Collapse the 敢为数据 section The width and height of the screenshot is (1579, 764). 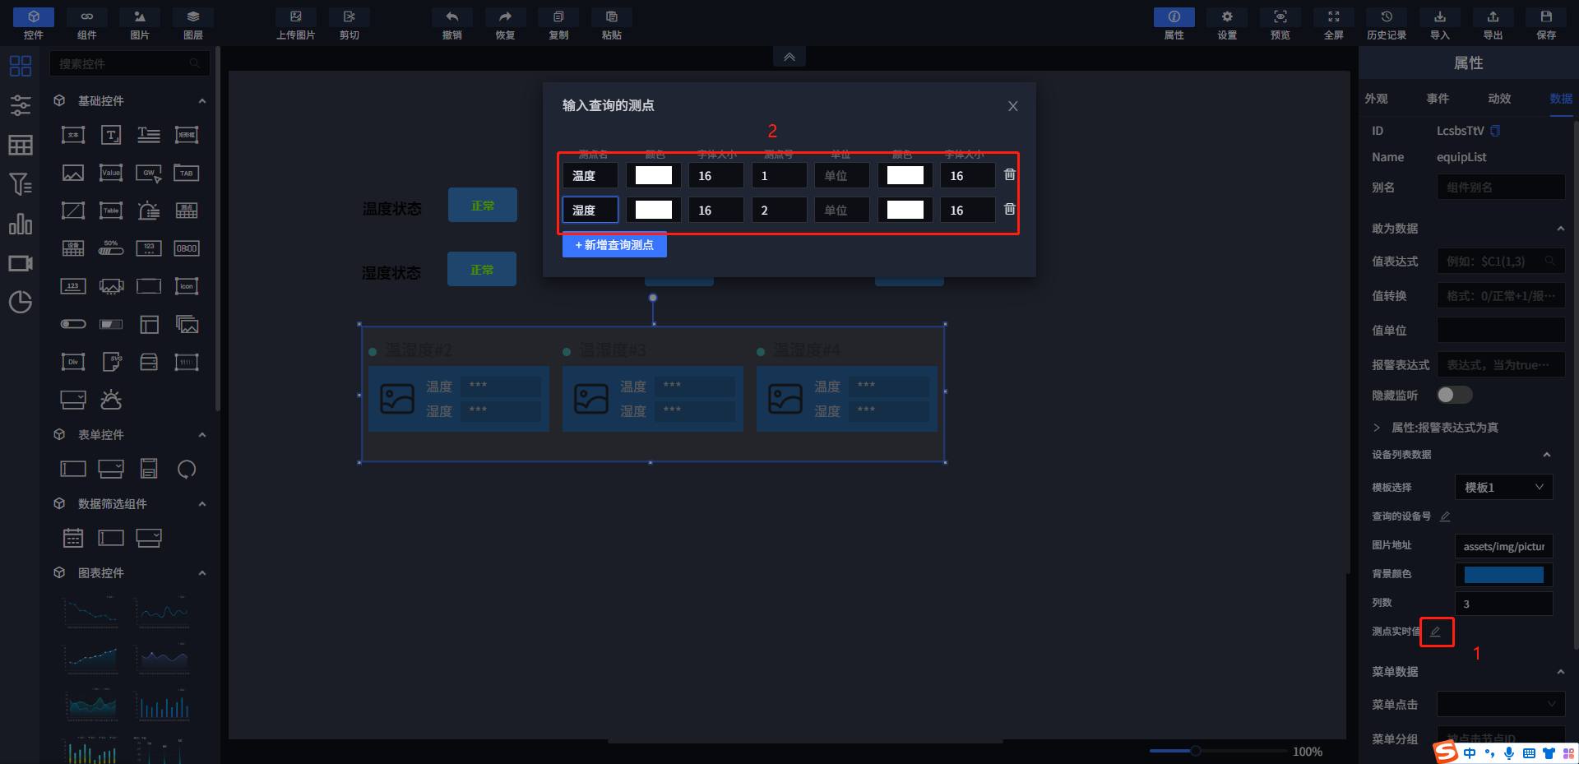point(1560,229)
